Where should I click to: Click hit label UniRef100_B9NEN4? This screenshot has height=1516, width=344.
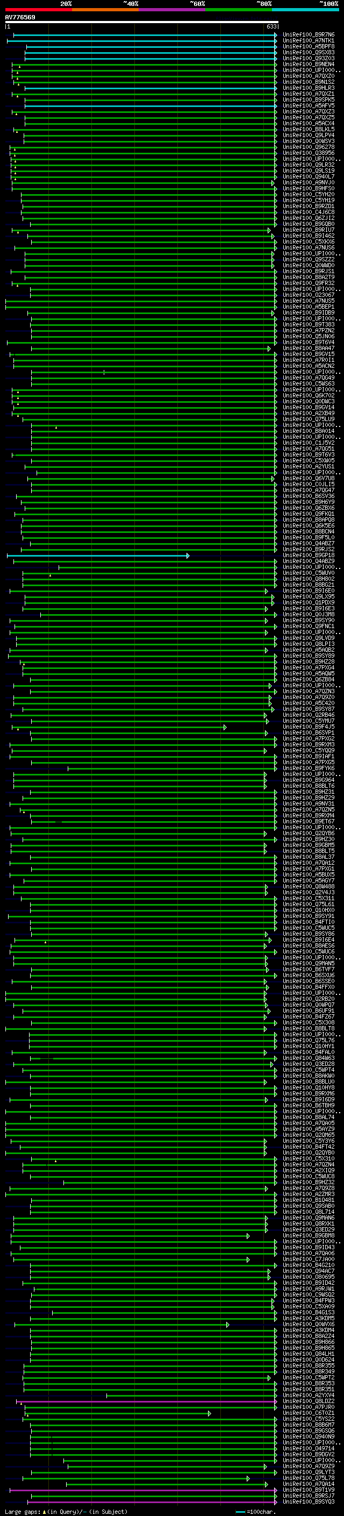(308, 64)
